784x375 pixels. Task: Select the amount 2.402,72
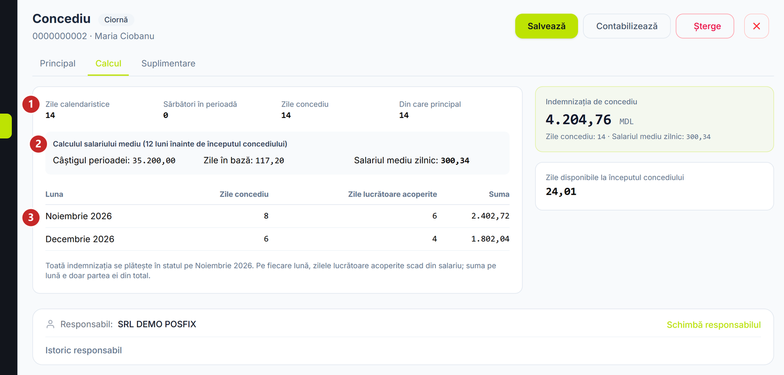489,216
